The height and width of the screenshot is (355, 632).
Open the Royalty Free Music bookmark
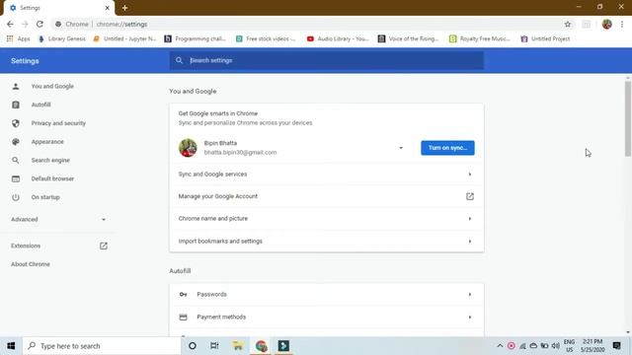click(x=480, y=38)
